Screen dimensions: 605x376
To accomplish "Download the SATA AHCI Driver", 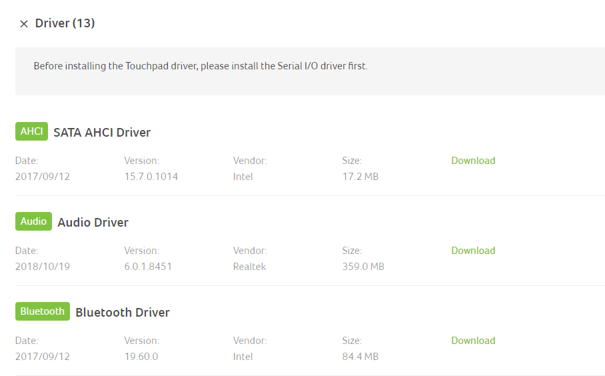I will [473, 161].
